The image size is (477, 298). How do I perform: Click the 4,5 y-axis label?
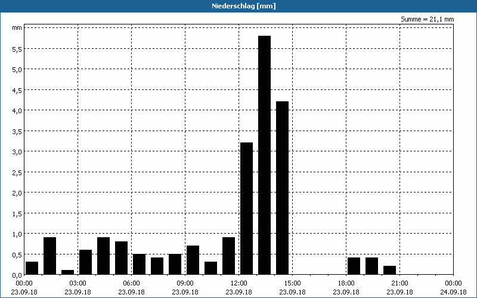tap(17, 90)
